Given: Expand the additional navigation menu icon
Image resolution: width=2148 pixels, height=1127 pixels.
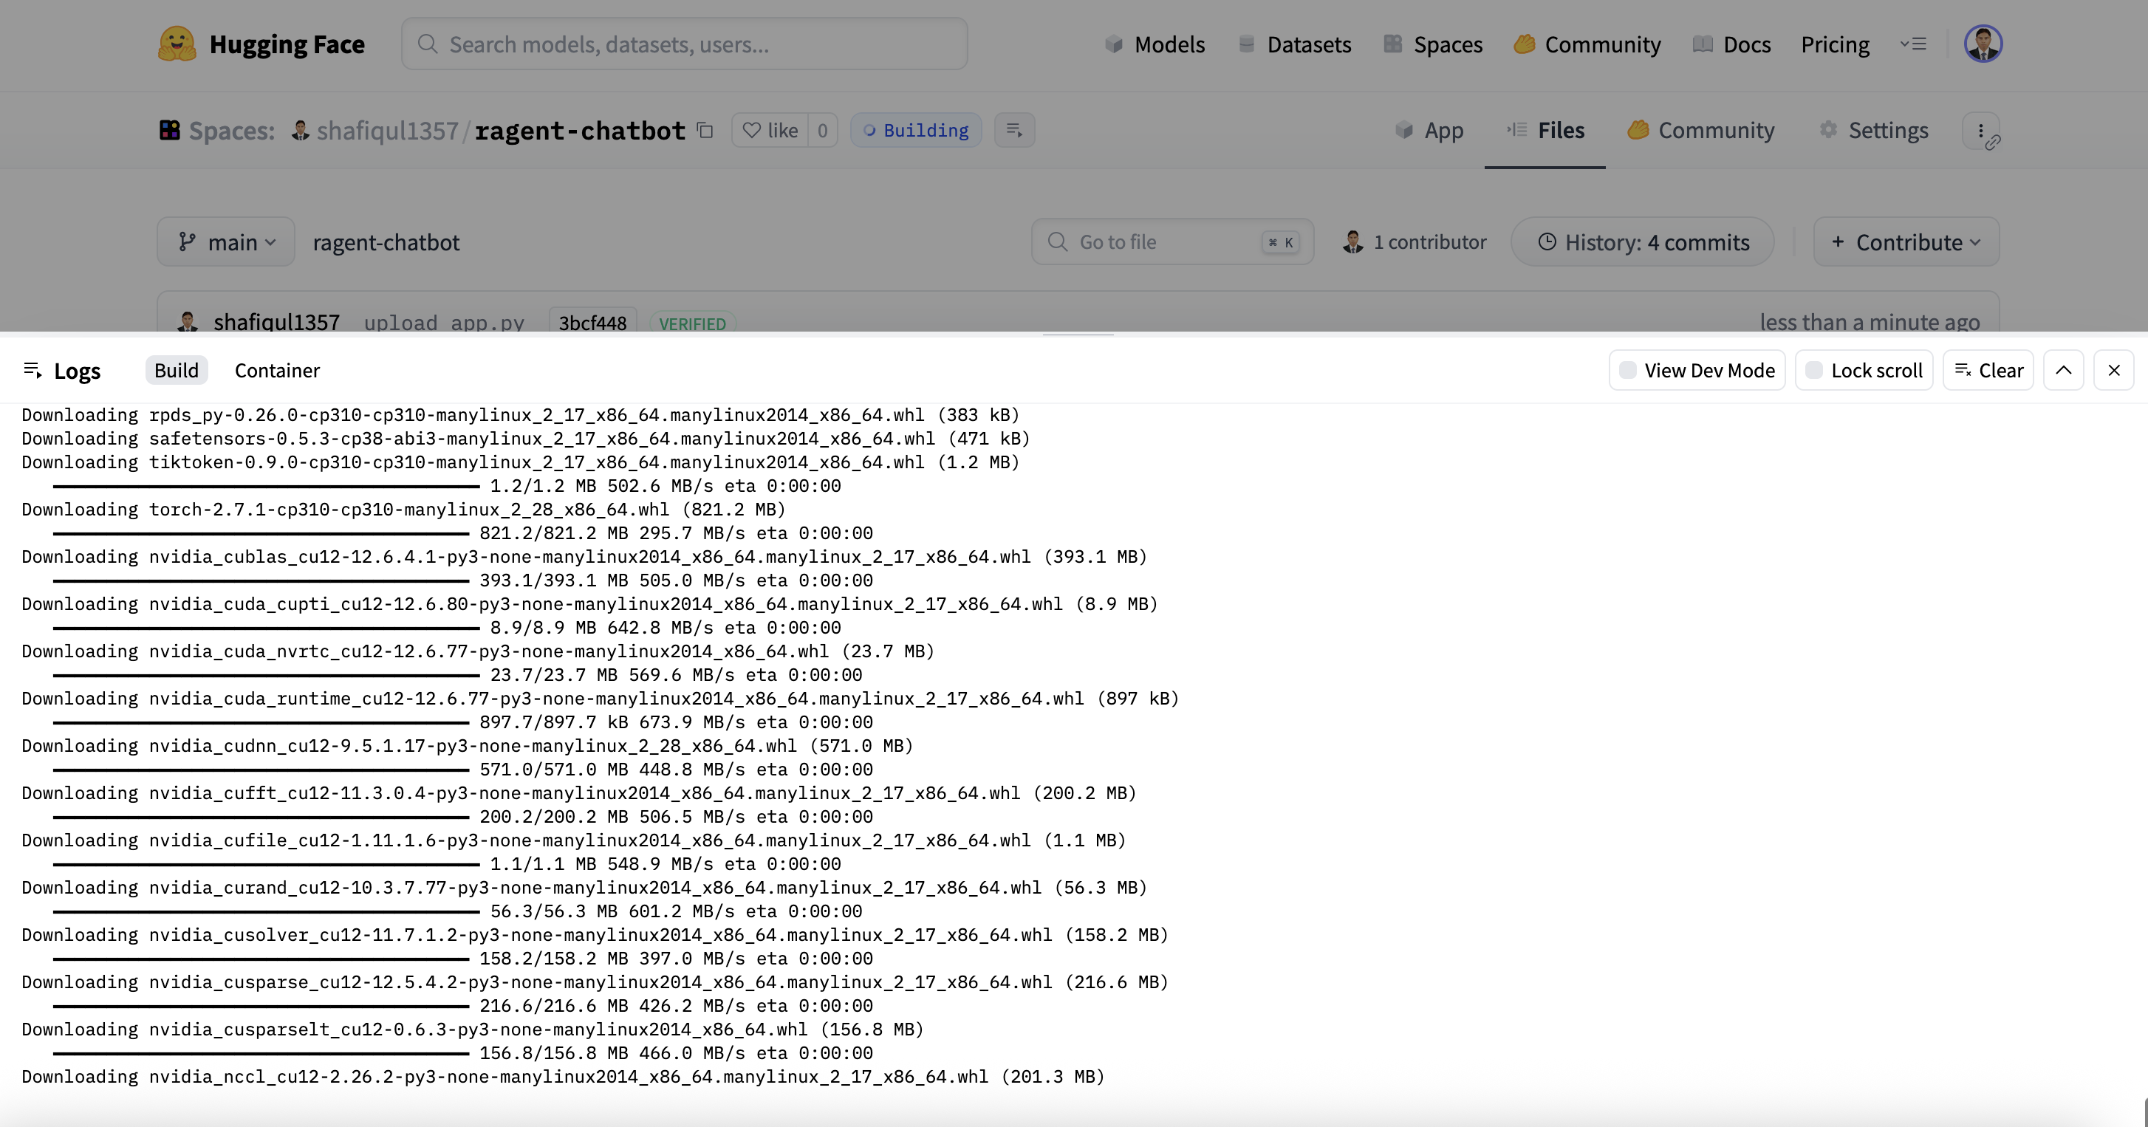Looking at the screenshot, I should click(1912, 44).
